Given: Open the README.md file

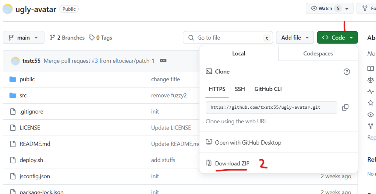Looking at the screenshot, I should click(35, 144).
